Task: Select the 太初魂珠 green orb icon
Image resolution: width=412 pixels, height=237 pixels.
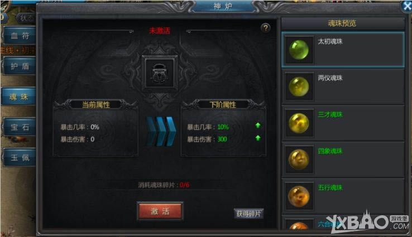Action: (x=299, y=50)
